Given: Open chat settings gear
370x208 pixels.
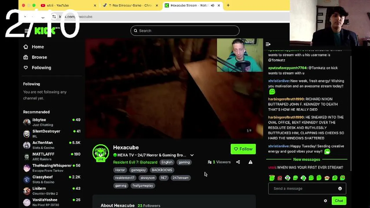Looking at the screenshot, I should (x=325, y=201).
